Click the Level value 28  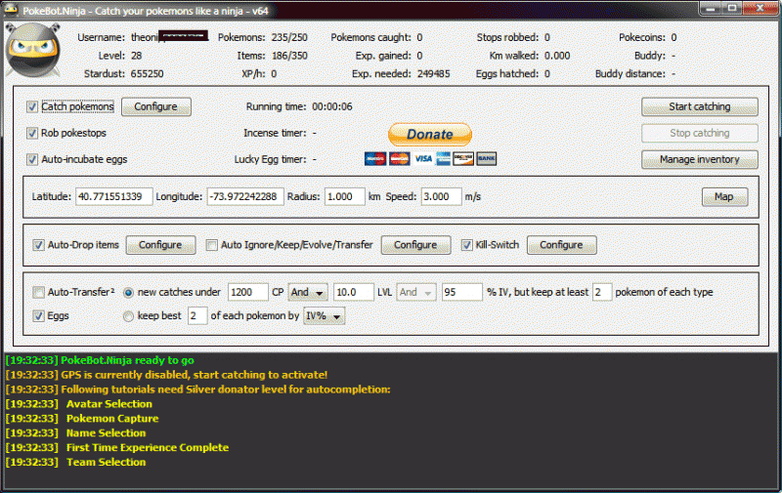coord(136,56)
